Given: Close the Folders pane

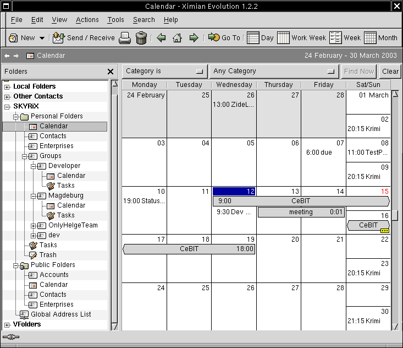Looking at the screenshot, I should [111, 72].
